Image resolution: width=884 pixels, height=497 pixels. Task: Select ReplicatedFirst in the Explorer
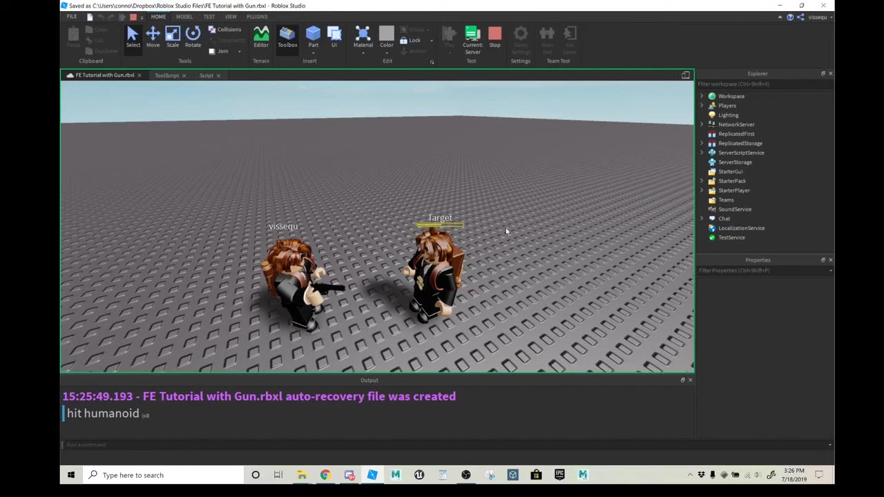pos(736,134)
